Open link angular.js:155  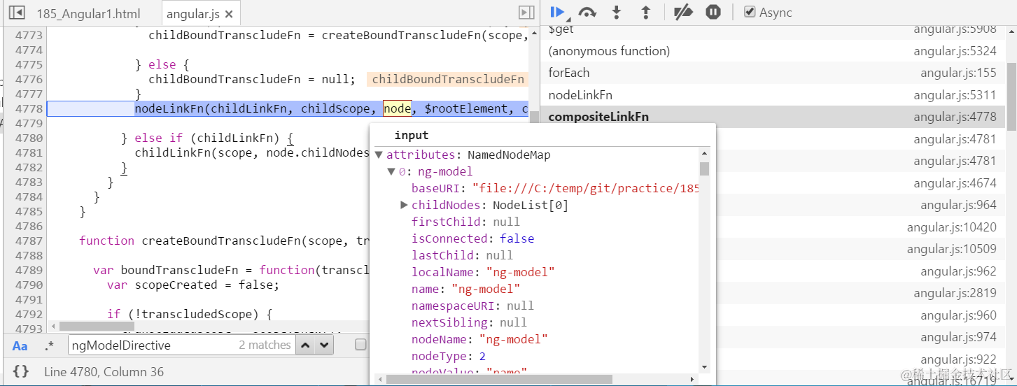[958, 73]
